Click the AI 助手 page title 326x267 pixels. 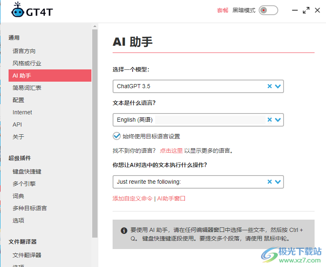[133, 42]
